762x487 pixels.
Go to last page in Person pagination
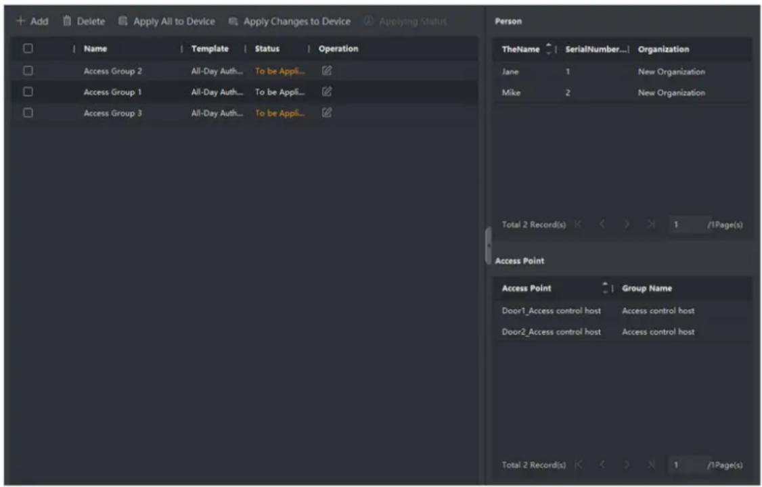point(651,225)
